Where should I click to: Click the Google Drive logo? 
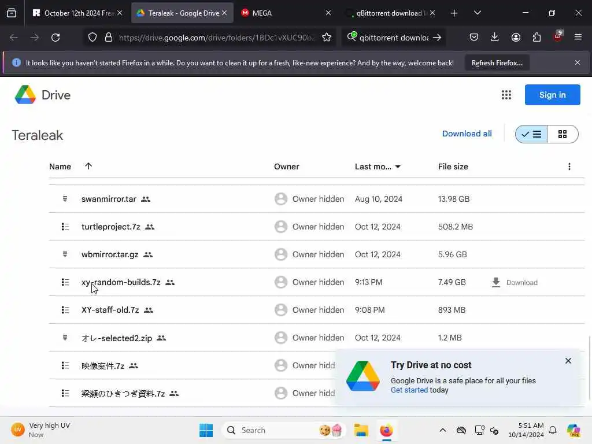25,95
